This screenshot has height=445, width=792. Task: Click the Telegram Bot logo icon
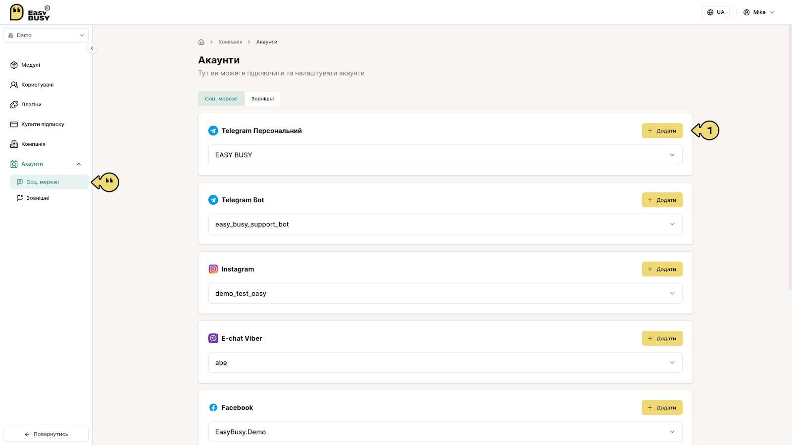click(x=213, y=200)
